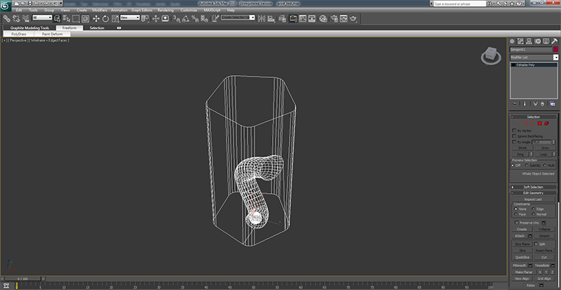Switch to Modify command panel tab
Image resolution: width=561 pixels, height=290 pixels.
(520, 41)
